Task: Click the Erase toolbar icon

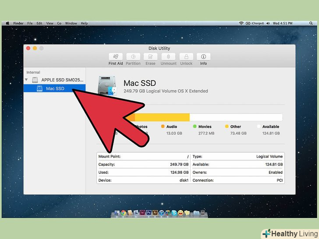Action: [150, 57]
